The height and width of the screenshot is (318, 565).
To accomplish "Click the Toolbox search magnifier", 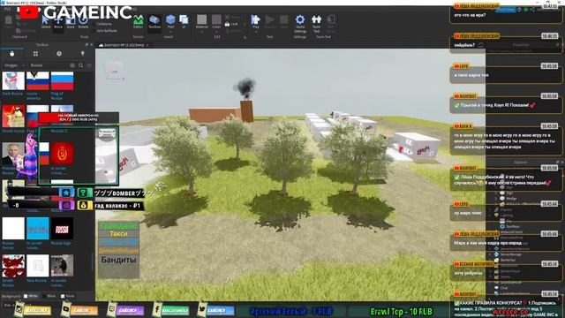I will coord(81,65).
